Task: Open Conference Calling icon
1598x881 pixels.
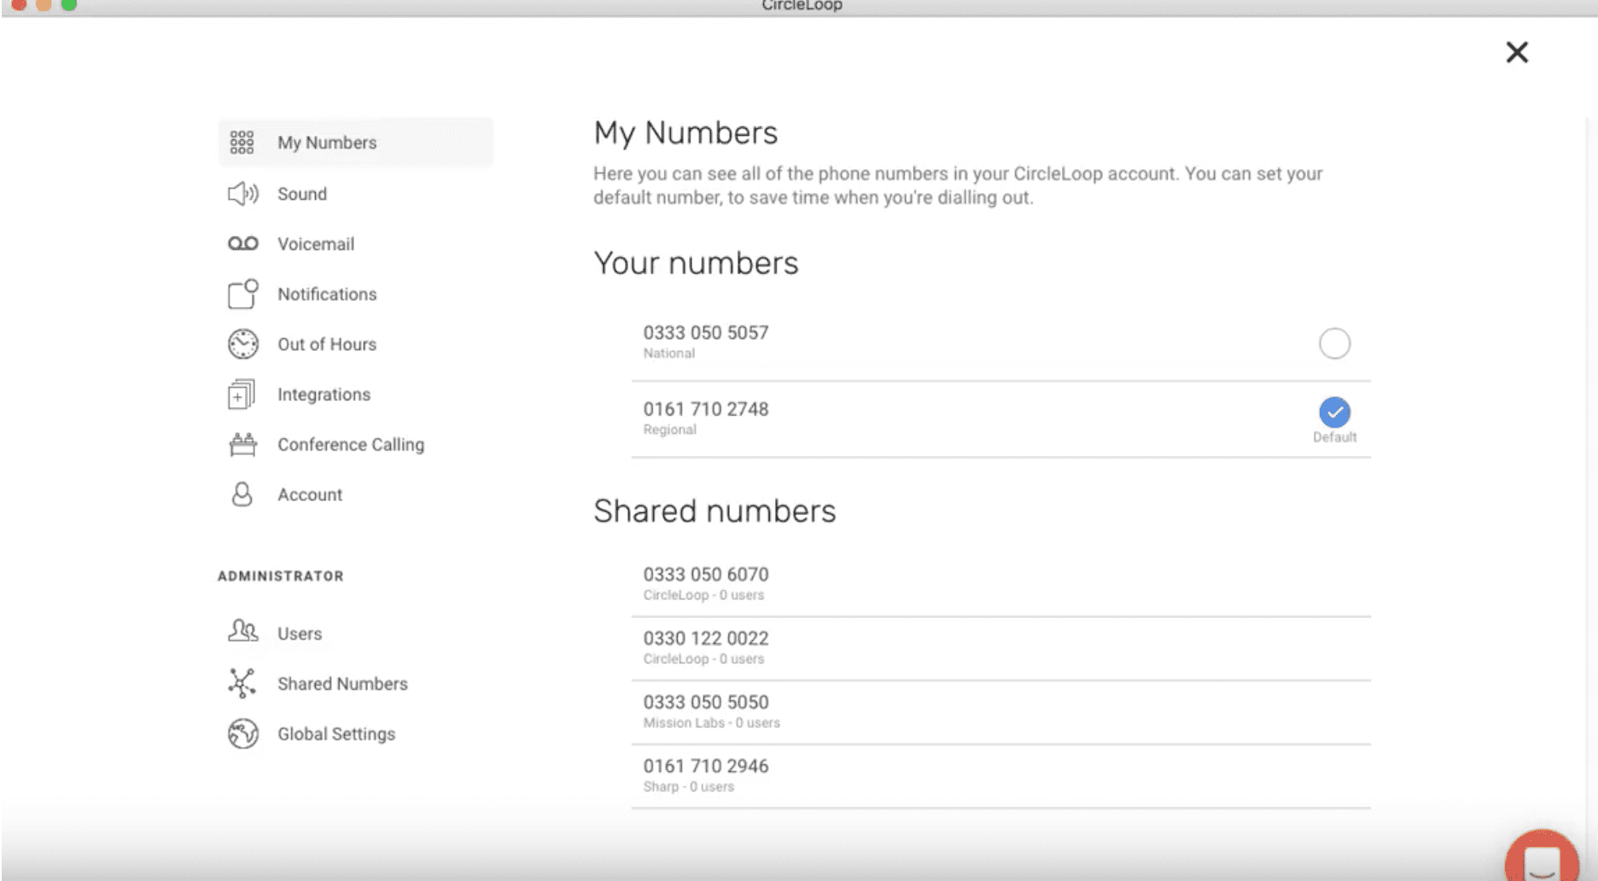Action: (x=242, y=445)
